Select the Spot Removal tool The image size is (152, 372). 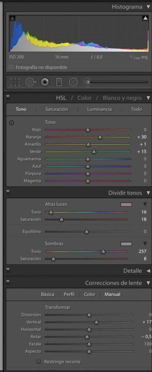pyautogui.click(x=30, y=82)
